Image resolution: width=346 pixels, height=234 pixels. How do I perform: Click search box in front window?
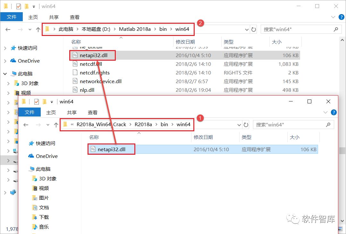tap(293, 125)
